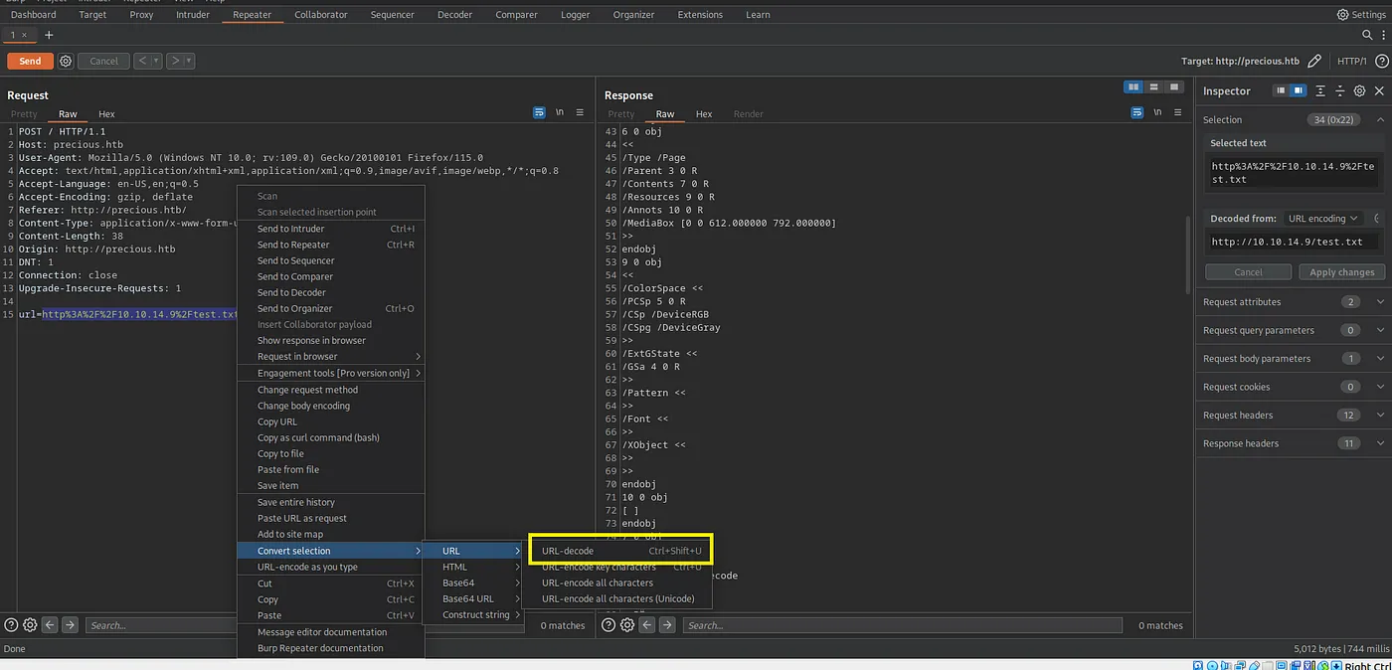Click the orange Send button
1392x670 pixels.
[30, 61]
